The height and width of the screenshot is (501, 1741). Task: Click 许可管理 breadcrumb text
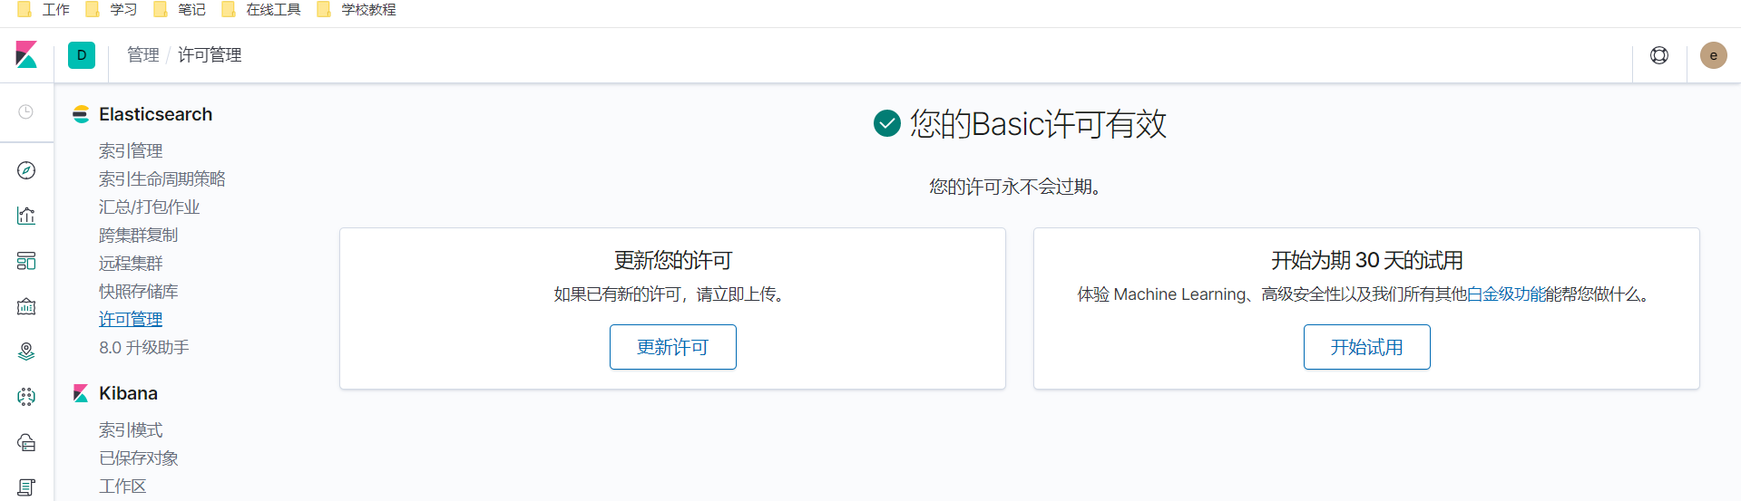(x=210, y=55)
